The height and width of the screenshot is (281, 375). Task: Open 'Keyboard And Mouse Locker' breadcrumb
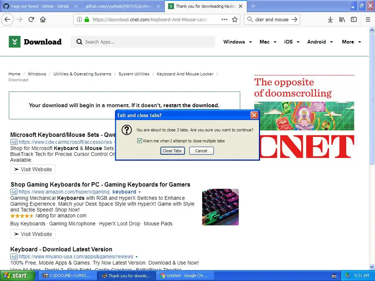pos(185,74)
